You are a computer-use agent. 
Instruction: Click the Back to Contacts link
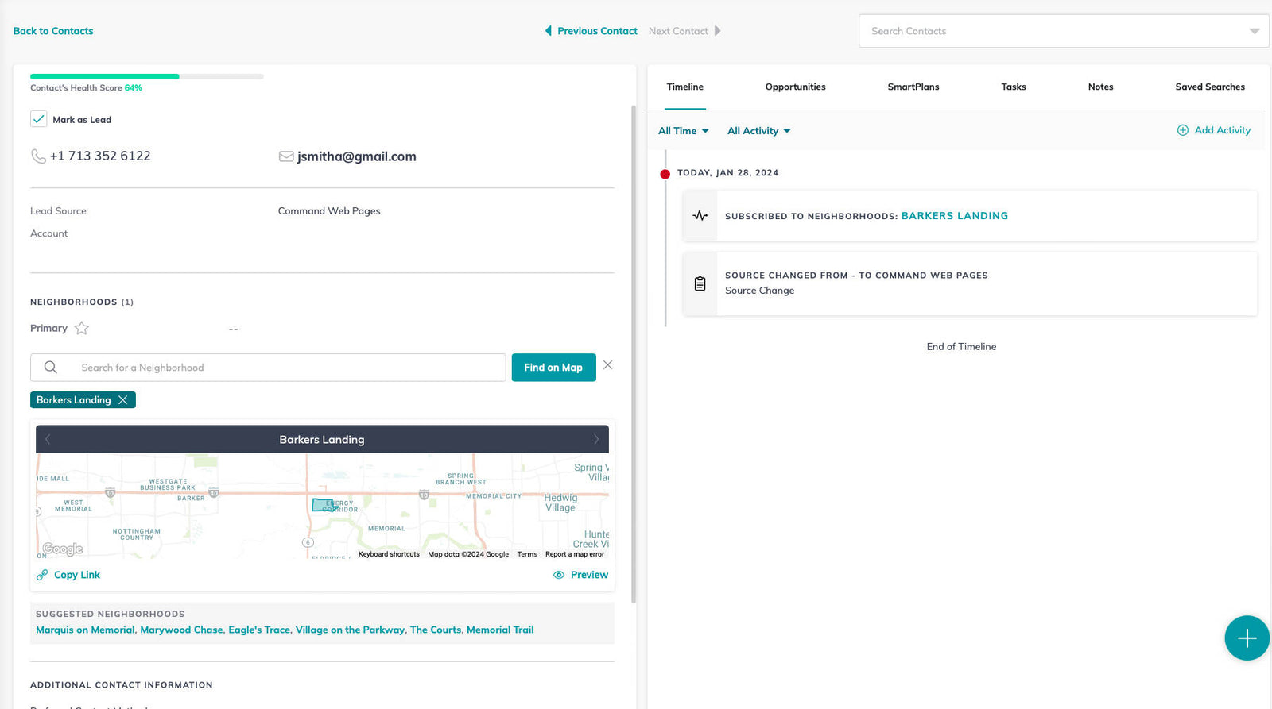click(53, 31)
